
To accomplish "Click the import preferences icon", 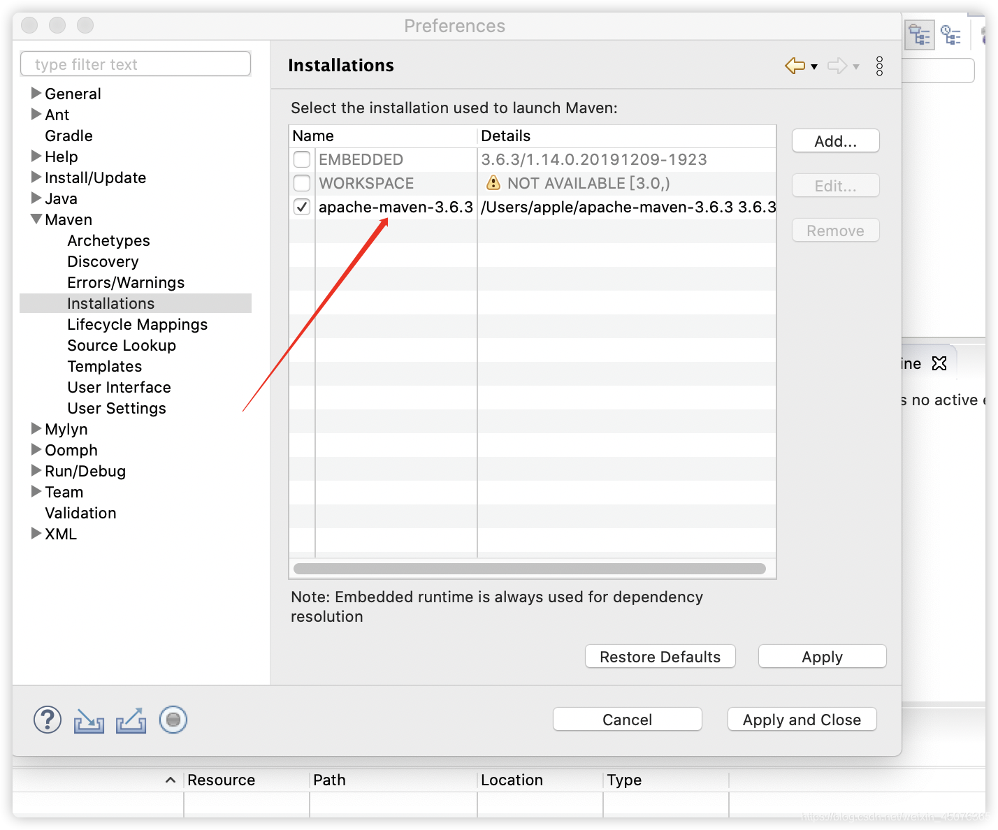I will [89, 720].
